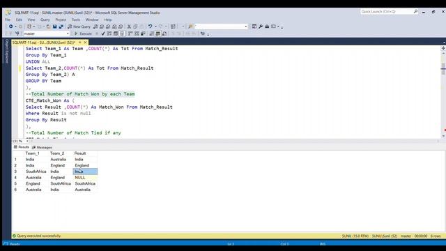Open the Properties Window icon
The image size is (446, 251).
(x=254, y=26)
